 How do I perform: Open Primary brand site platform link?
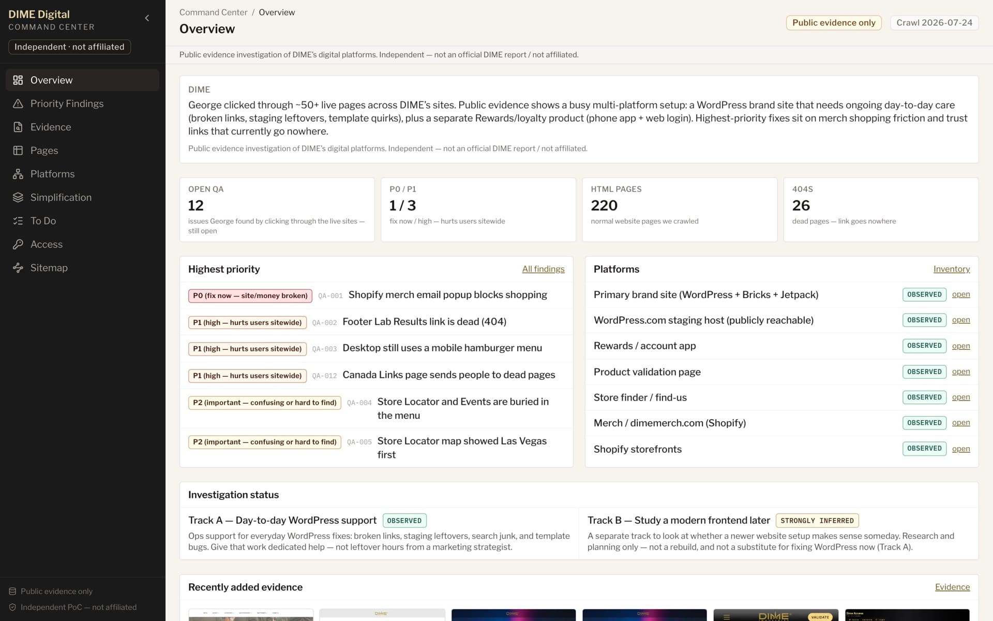pos(960,294)
